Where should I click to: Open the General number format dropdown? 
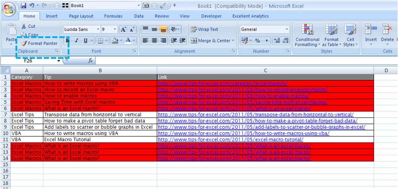(x=287, y=30)
